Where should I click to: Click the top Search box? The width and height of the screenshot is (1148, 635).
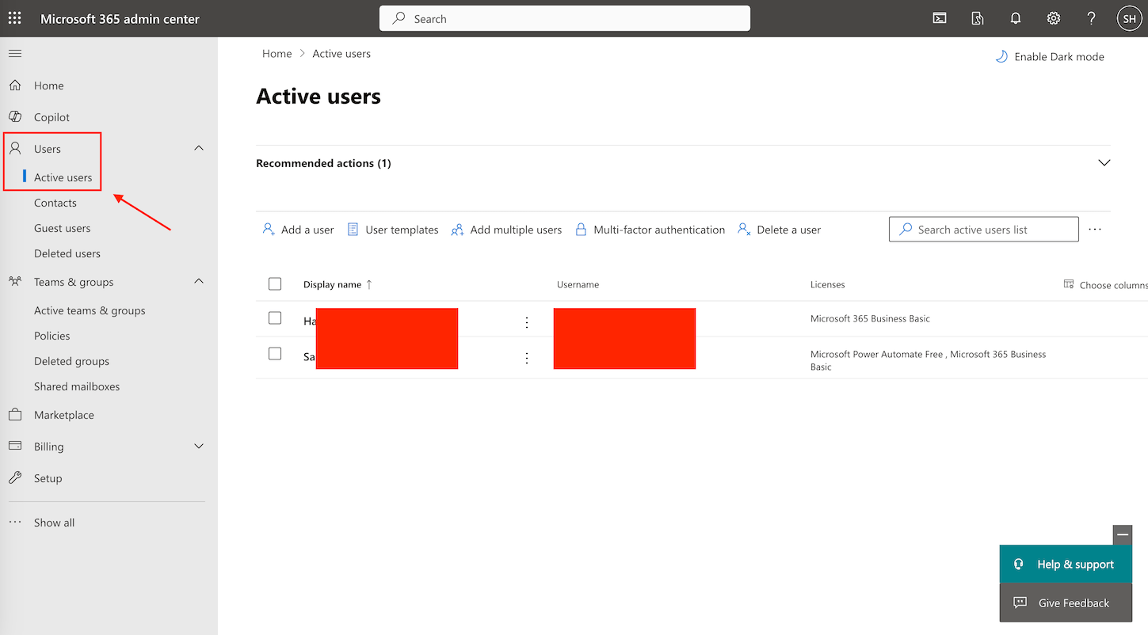pos(565,18)
